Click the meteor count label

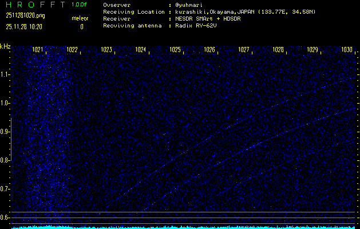tap(80, 18)
